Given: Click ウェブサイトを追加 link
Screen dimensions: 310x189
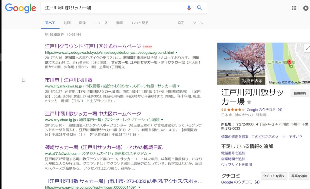Looking at the screenshot, I should point(236,165).
